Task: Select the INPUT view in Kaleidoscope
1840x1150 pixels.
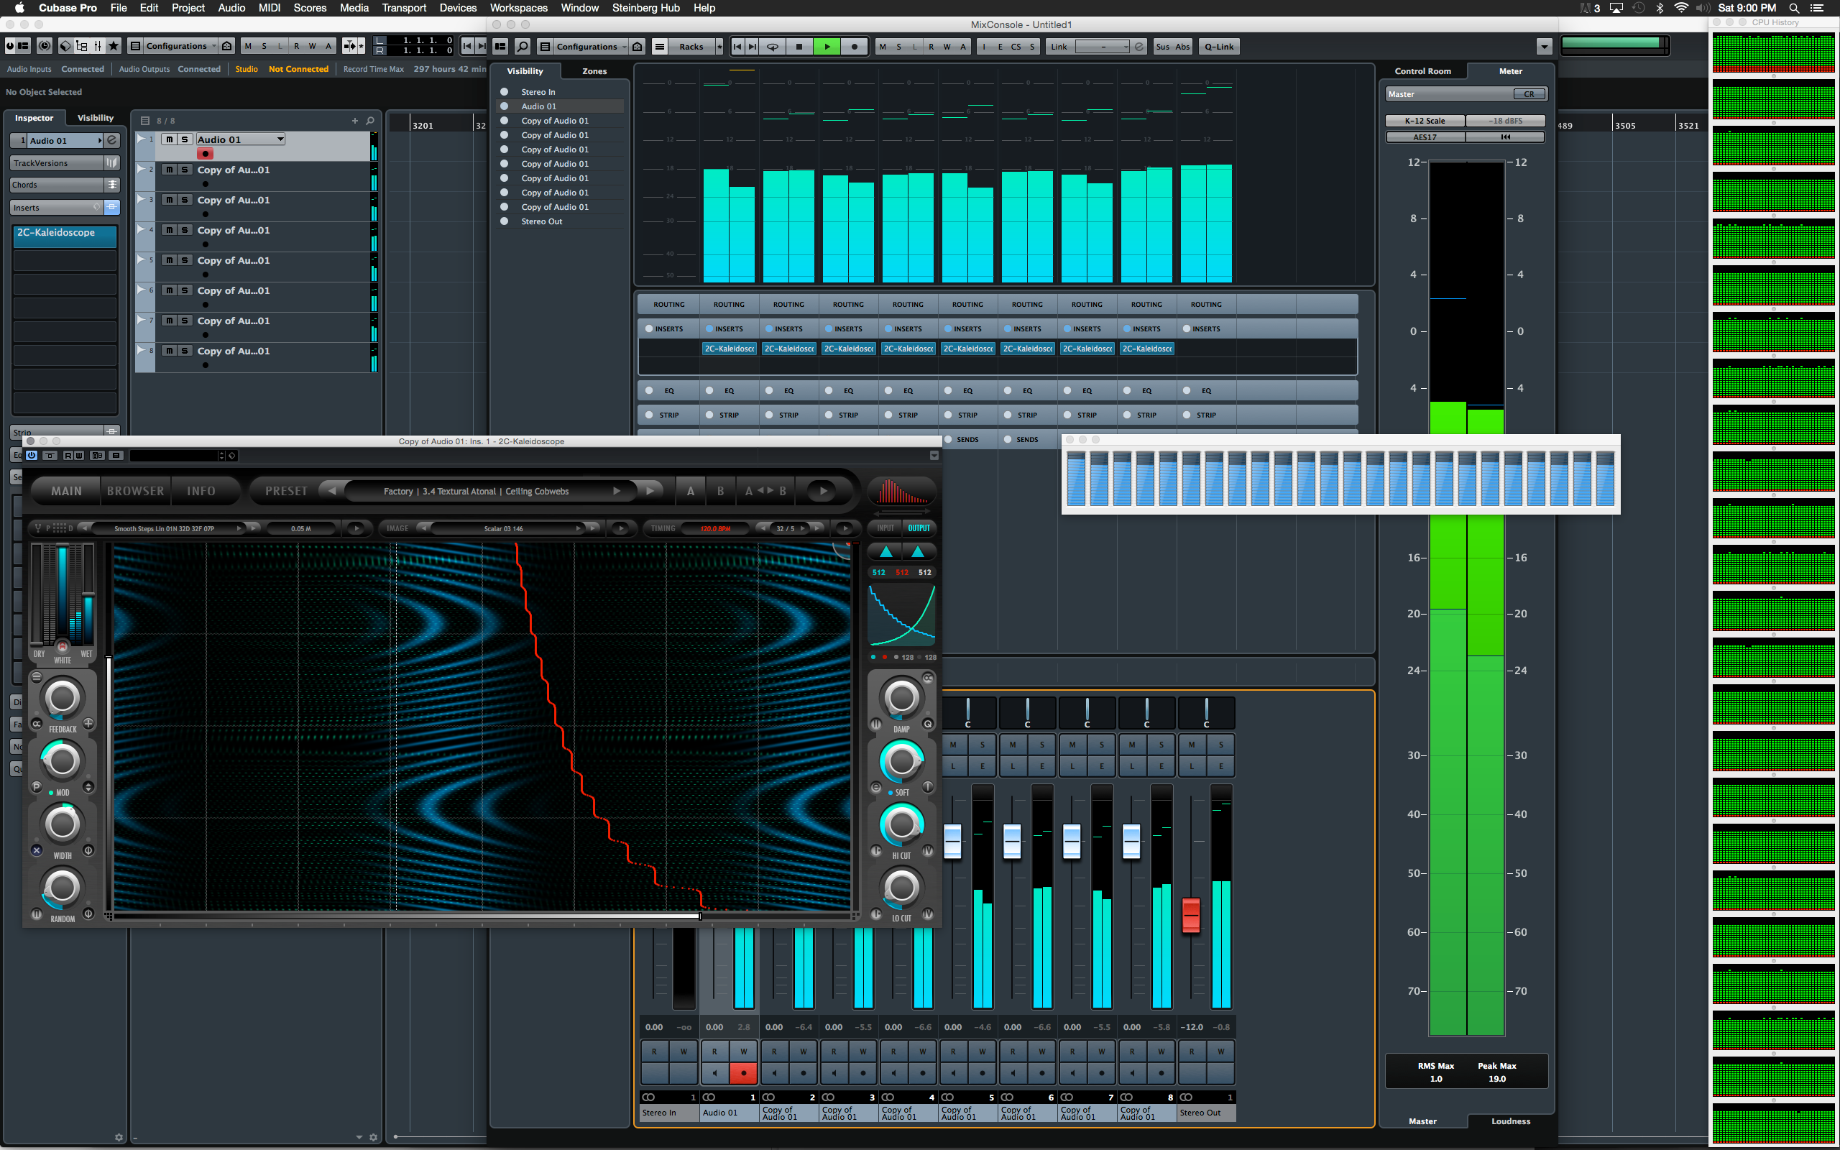Action: pyautogui.click(x=885, y=528)
